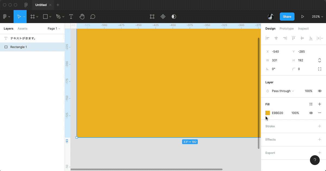
Task: Open the 252% zoom dropdown
Action: 317,17
